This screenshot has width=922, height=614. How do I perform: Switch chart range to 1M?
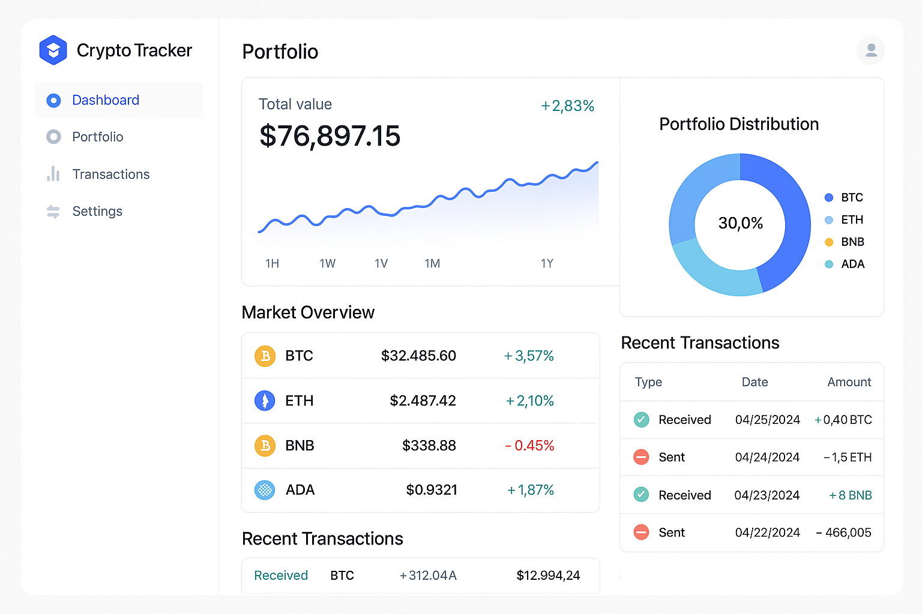pyautogui.click(x=432, y=263)
